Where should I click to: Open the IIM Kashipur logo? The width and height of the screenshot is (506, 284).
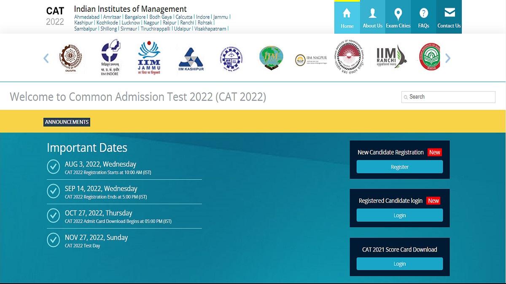click(x=191, y=57)
